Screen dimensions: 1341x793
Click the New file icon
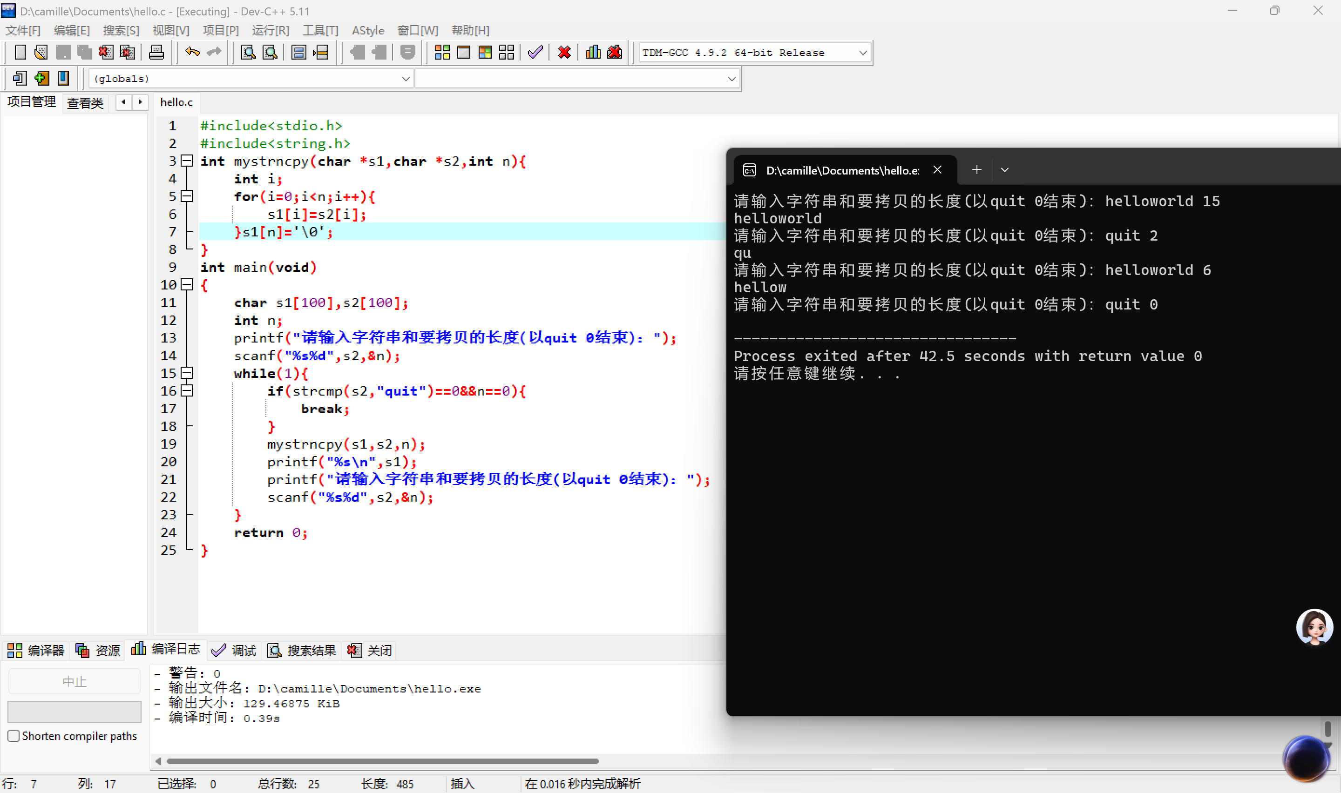click(x=20, y=53)
